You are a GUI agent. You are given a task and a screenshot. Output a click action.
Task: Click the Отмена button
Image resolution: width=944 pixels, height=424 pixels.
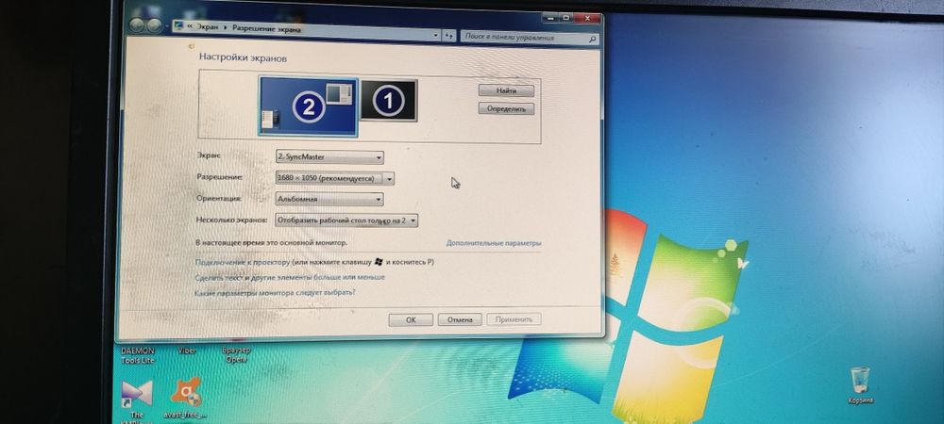point(460,320)
